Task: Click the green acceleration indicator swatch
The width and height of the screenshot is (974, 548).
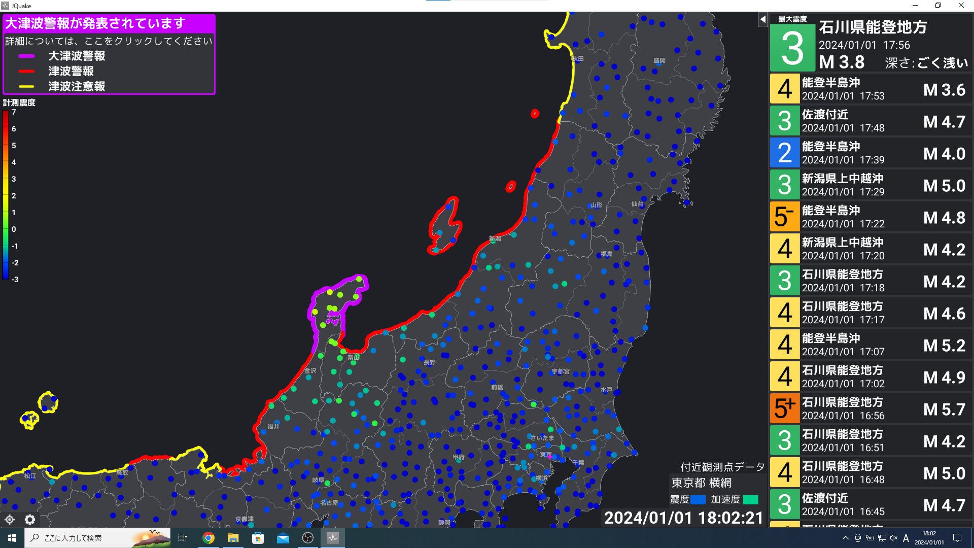Action: coord(750,500)
